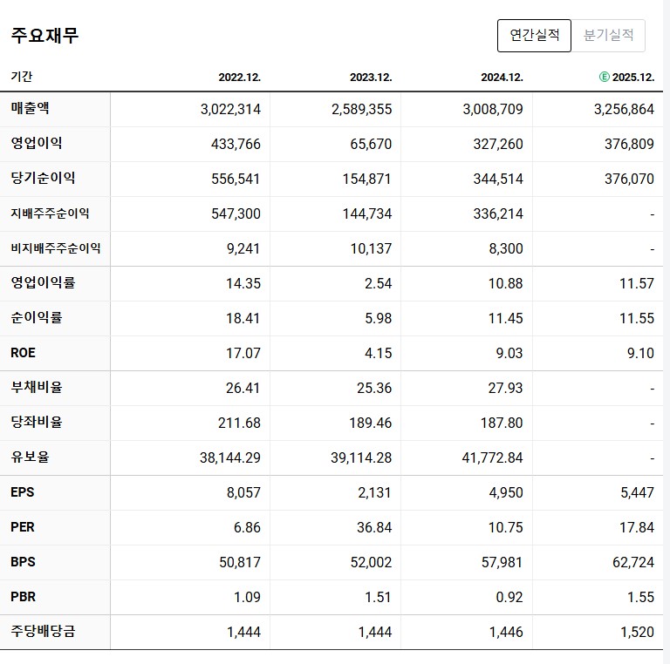The height and width of the screenshot is (664, 670).
Task: Click net income value 154,871
Action: pos(367,179)
